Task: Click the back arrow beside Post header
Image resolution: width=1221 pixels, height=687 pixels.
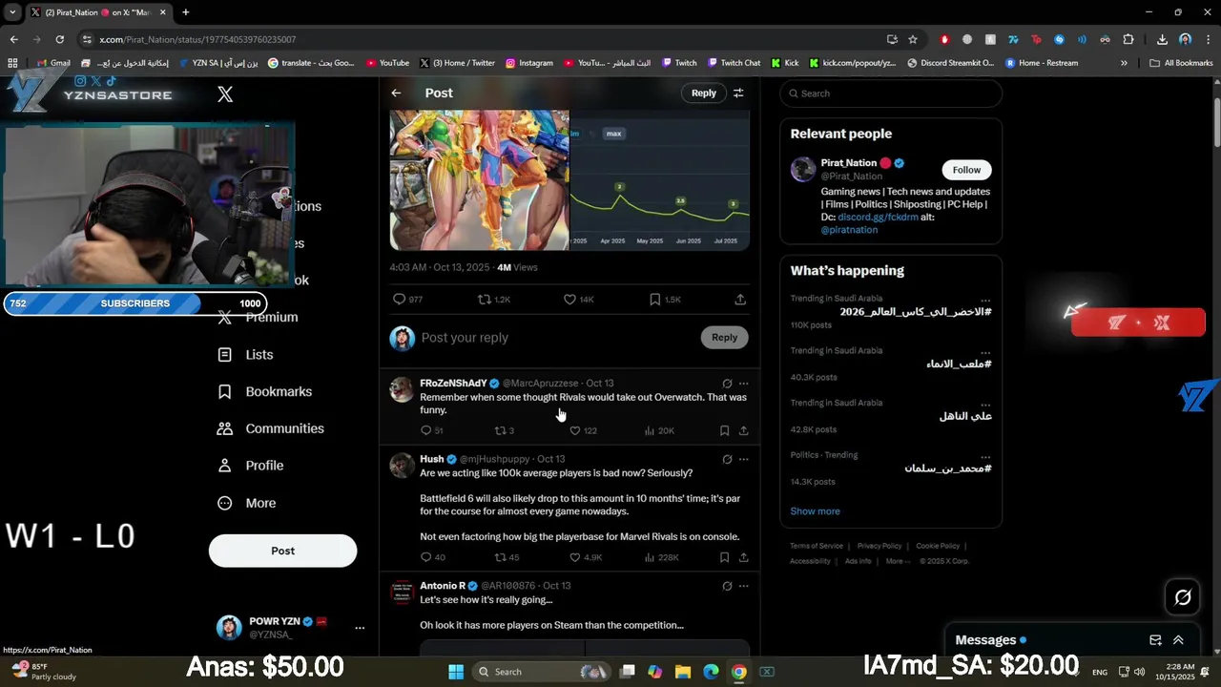Action: [x=396, y=93]
